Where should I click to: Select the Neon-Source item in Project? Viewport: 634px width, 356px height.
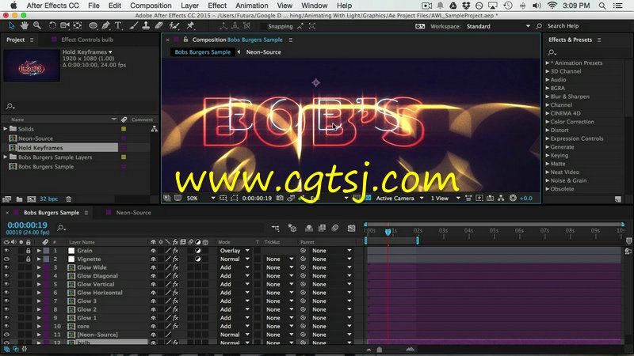[x=36, y=138]
